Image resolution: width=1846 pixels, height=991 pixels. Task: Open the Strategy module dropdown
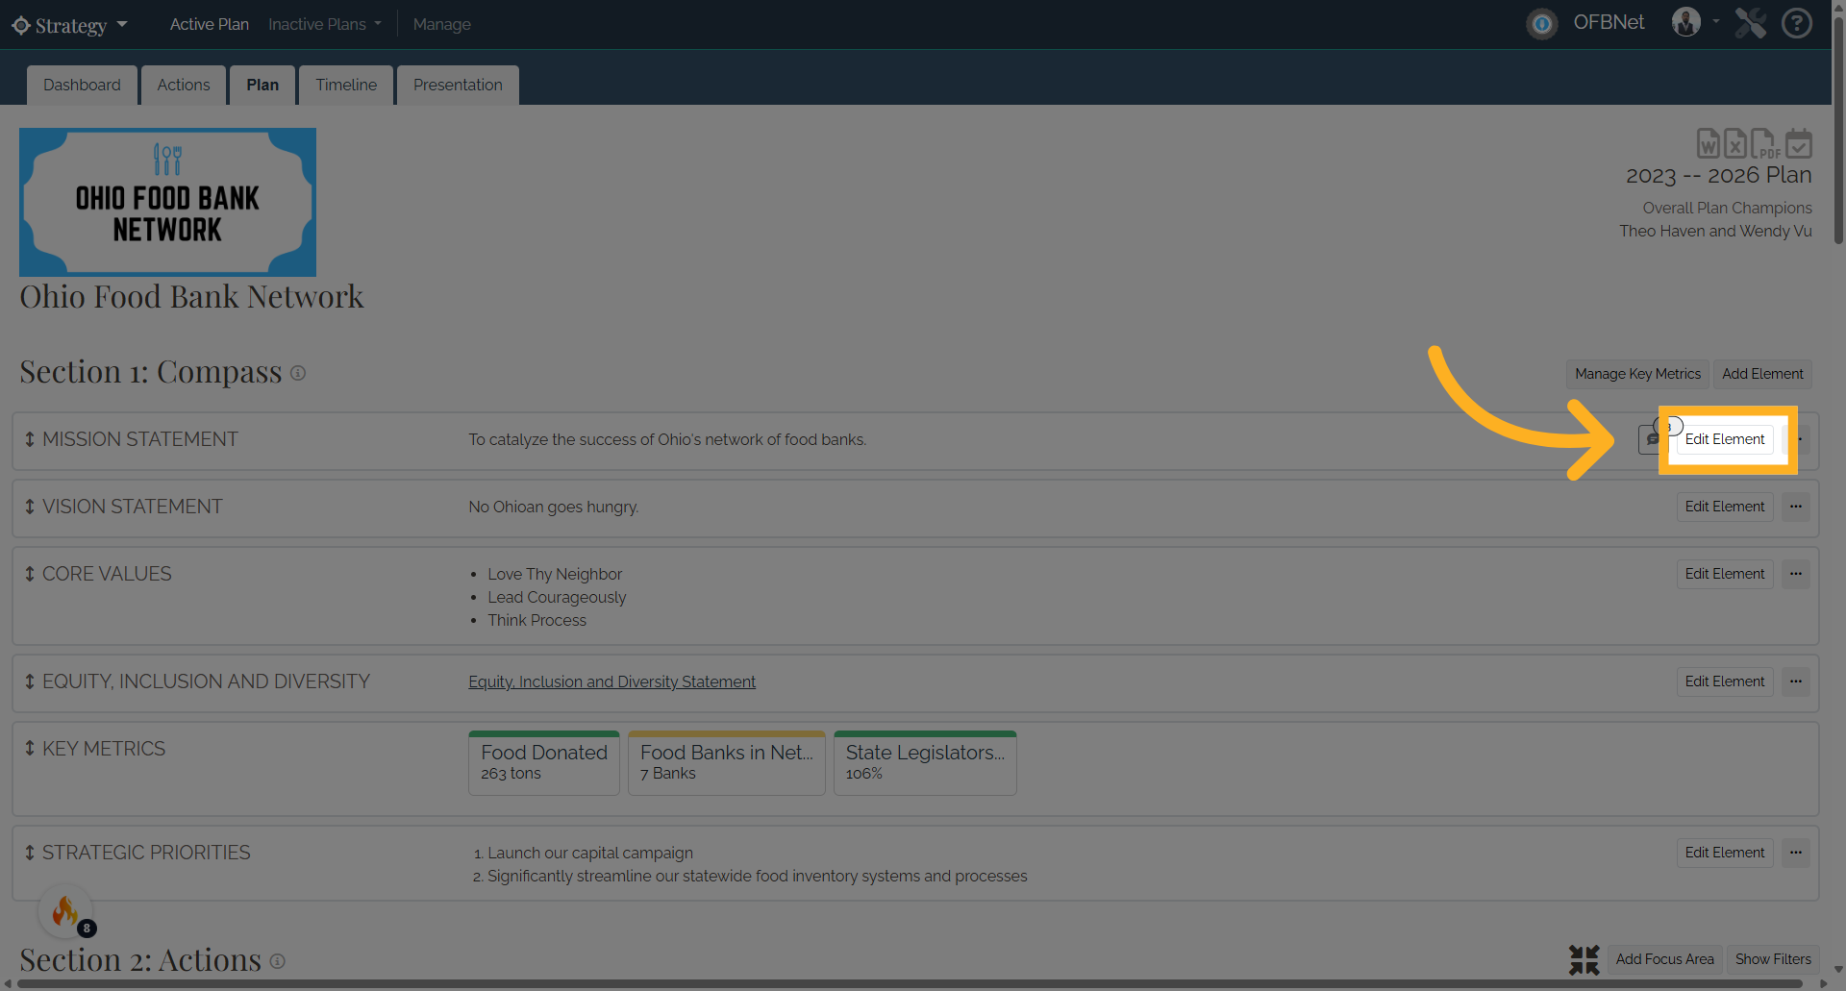(70, 25)
